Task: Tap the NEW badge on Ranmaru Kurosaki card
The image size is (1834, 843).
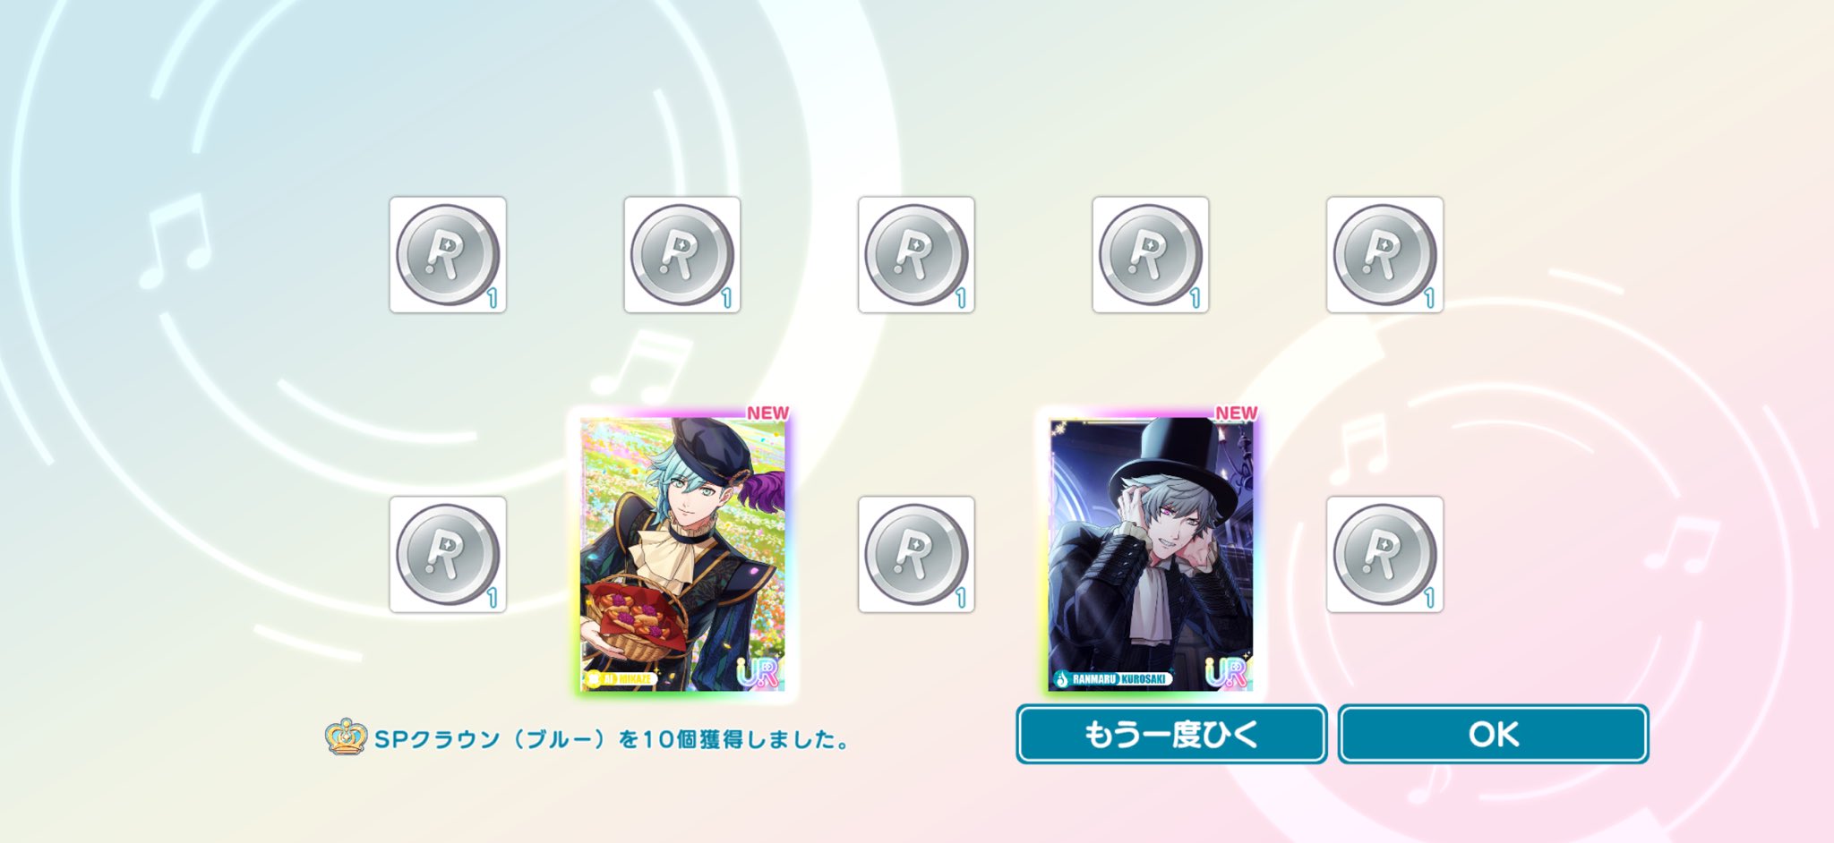Action: pyautogui.click(x=1236, y=413)
